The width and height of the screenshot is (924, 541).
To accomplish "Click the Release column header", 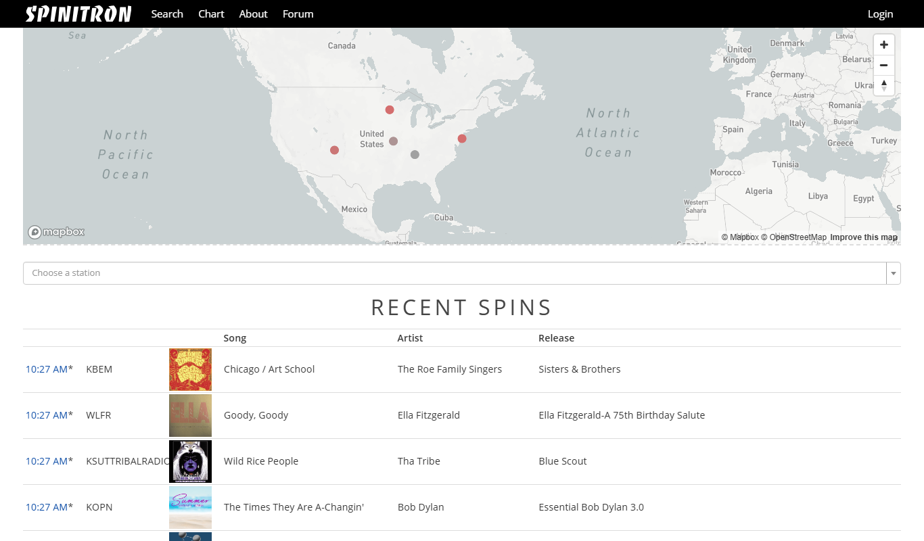I will click(x=557, y=338).
